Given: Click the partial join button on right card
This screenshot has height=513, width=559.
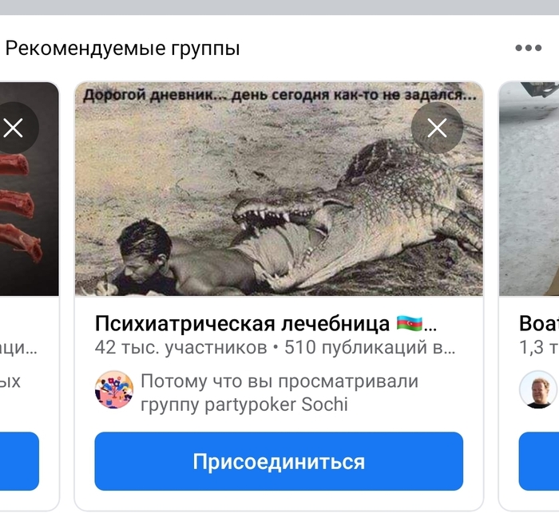Looking at the screenshot, I should pyautogui.click(x=539, y=461).
